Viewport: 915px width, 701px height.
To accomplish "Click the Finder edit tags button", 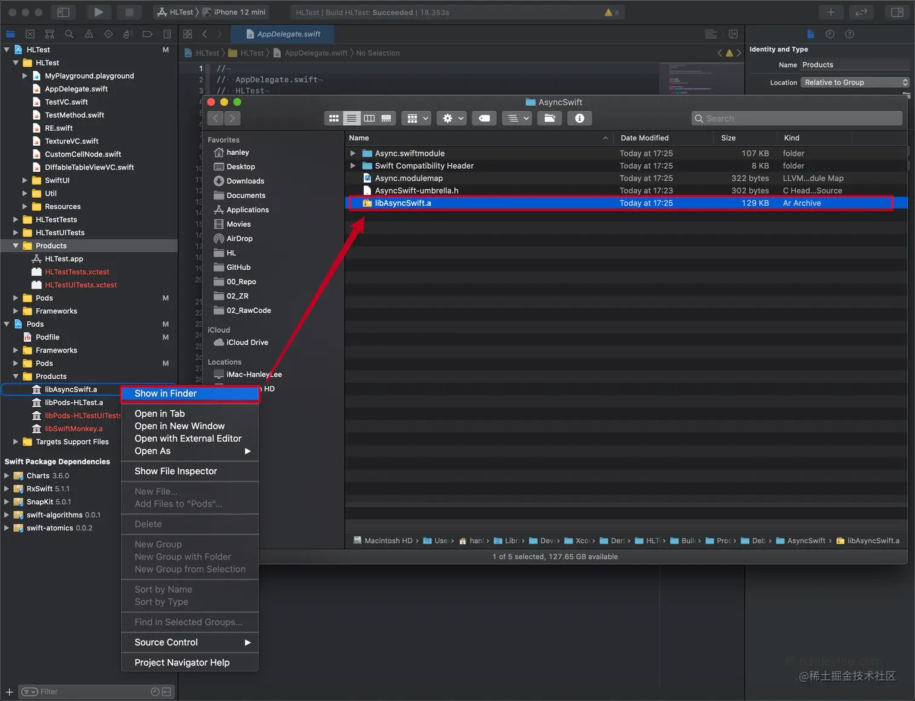I will coord(485,119).
